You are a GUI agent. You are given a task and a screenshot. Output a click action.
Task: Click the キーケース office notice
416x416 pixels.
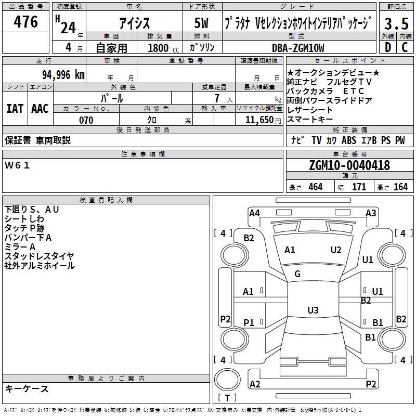tap(27, 388)
